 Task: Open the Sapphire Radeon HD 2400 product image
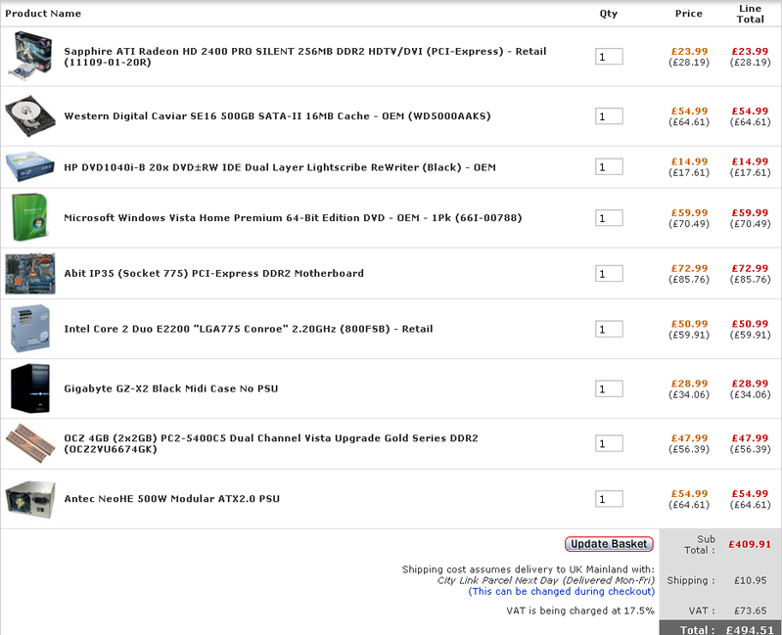(30, 56)
